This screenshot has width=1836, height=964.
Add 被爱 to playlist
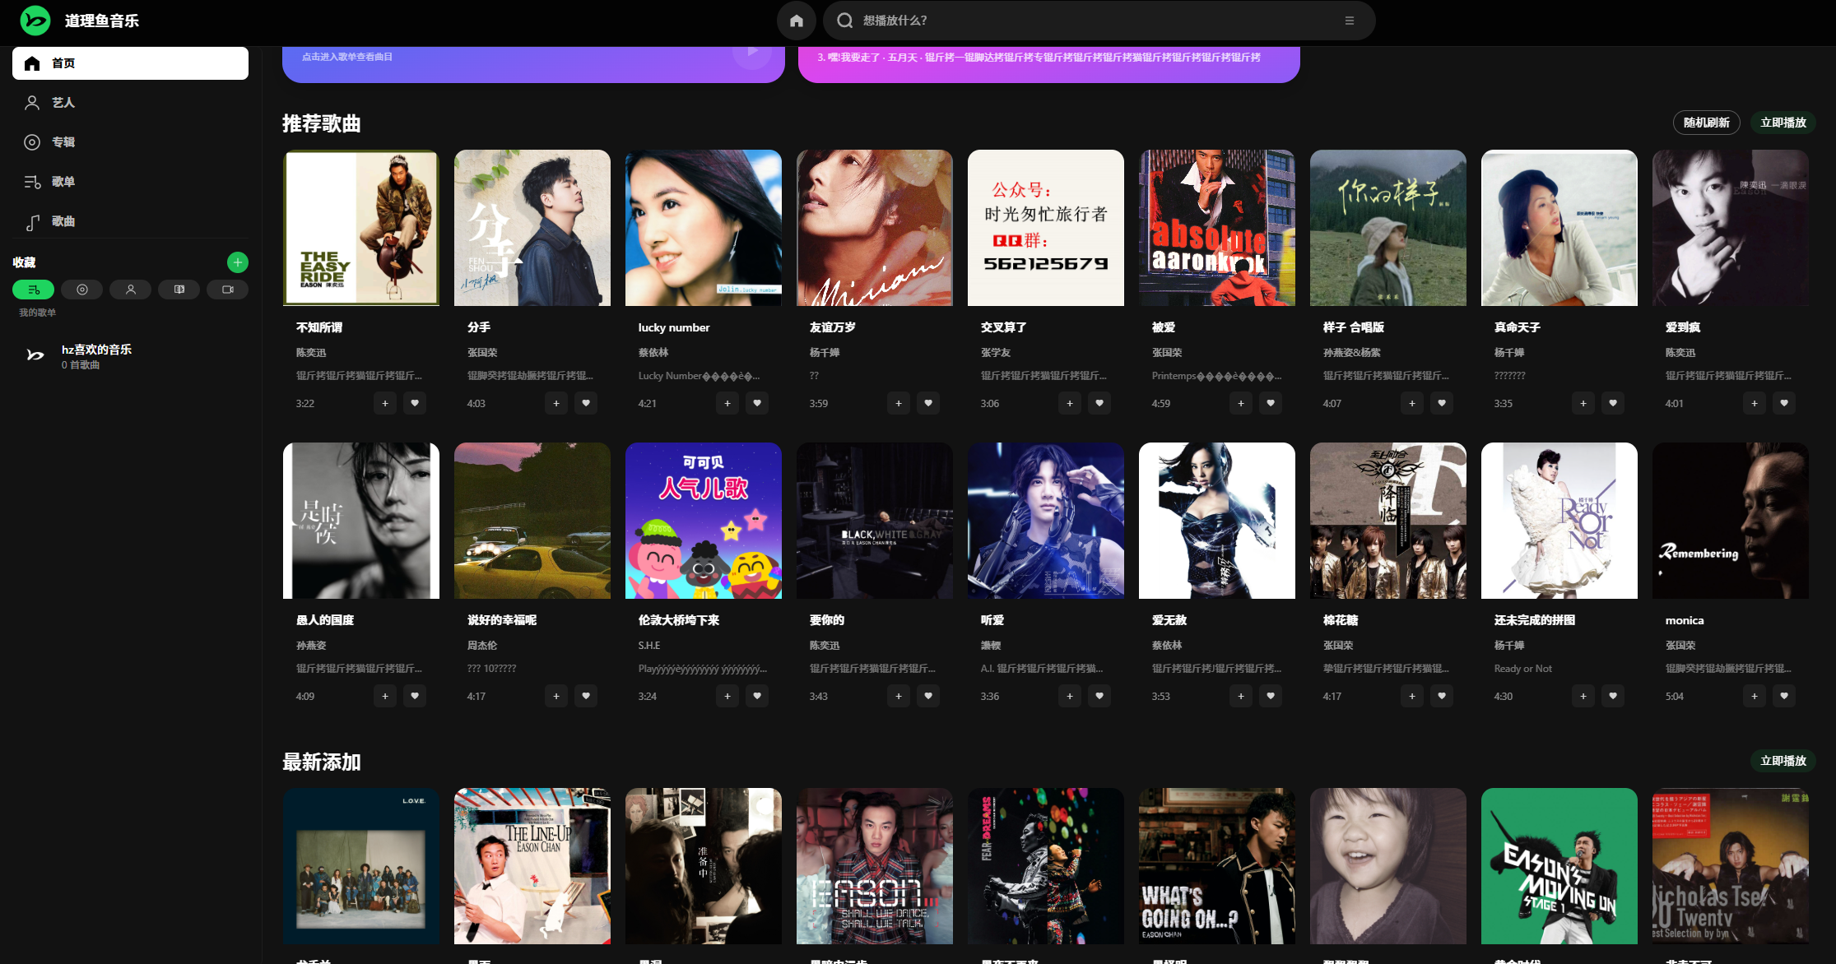(x=1241, y=403)
